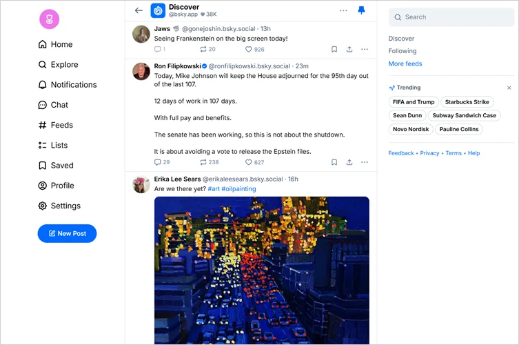Viewport: 519px width, 345px height.
Task: Open the verified badge next to Ron Filipkowski
Action: click(x=205, y=66)
